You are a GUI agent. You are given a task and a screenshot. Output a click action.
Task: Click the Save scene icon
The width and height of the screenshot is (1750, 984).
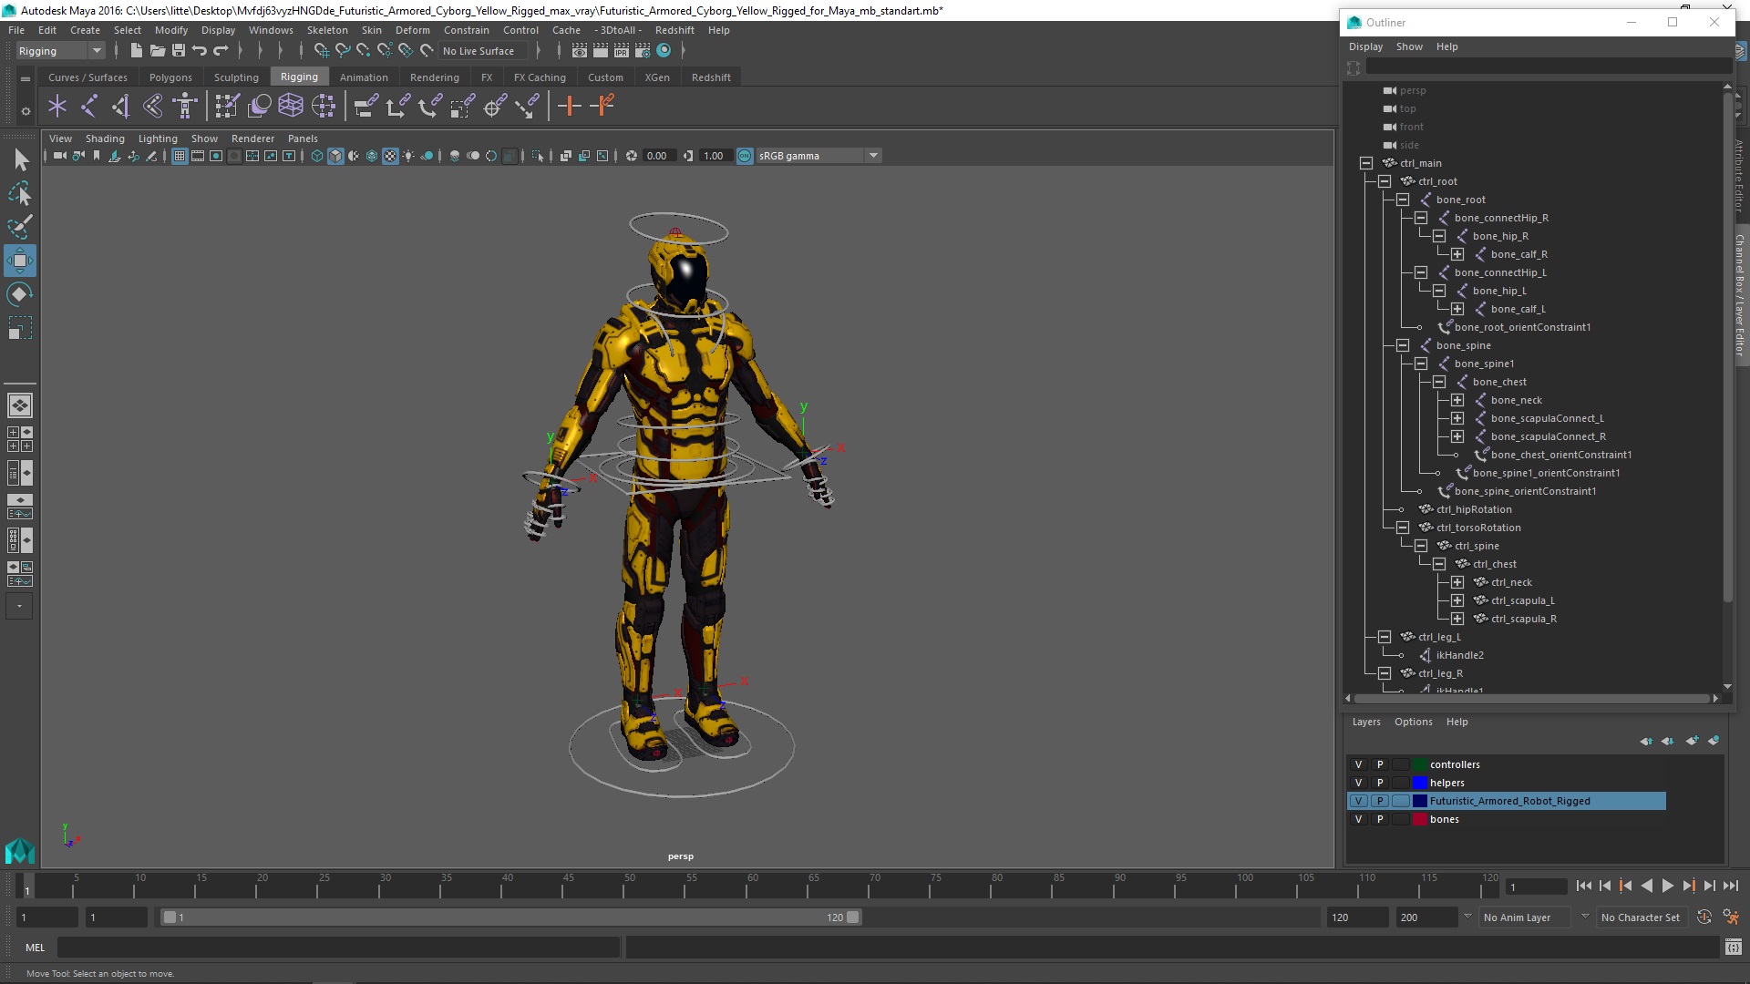point(179,51)
